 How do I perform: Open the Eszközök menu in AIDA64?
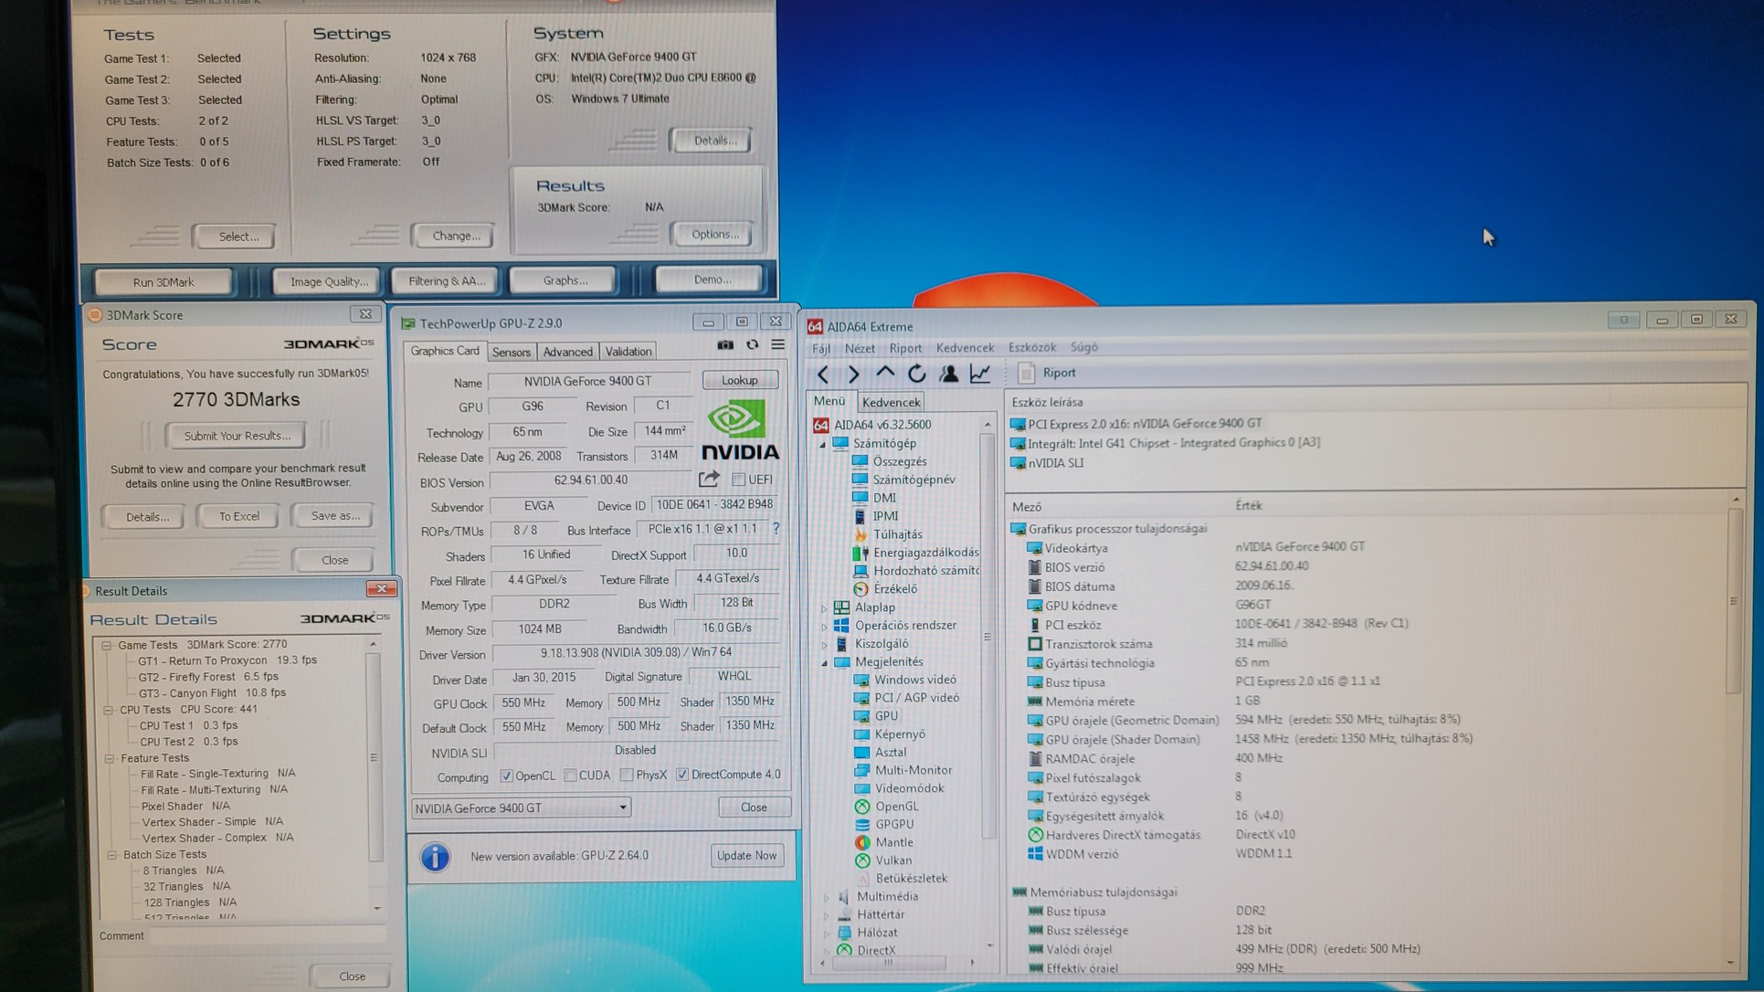click(1031, 348)
